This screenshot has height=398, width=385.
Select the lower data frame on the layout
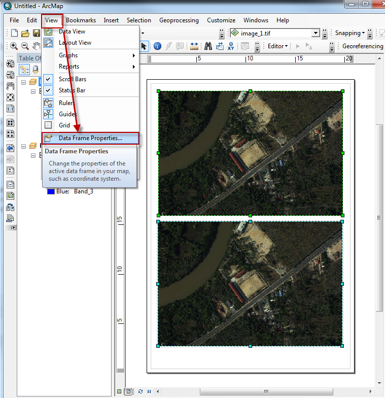pos(250,284)
